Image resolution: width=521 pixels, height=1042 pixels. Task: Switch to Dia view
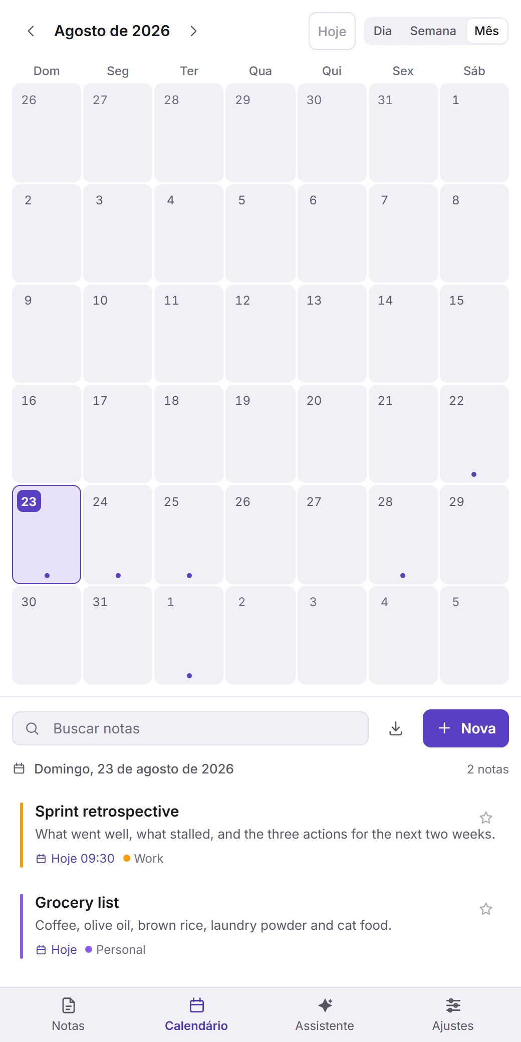[382, 31]
